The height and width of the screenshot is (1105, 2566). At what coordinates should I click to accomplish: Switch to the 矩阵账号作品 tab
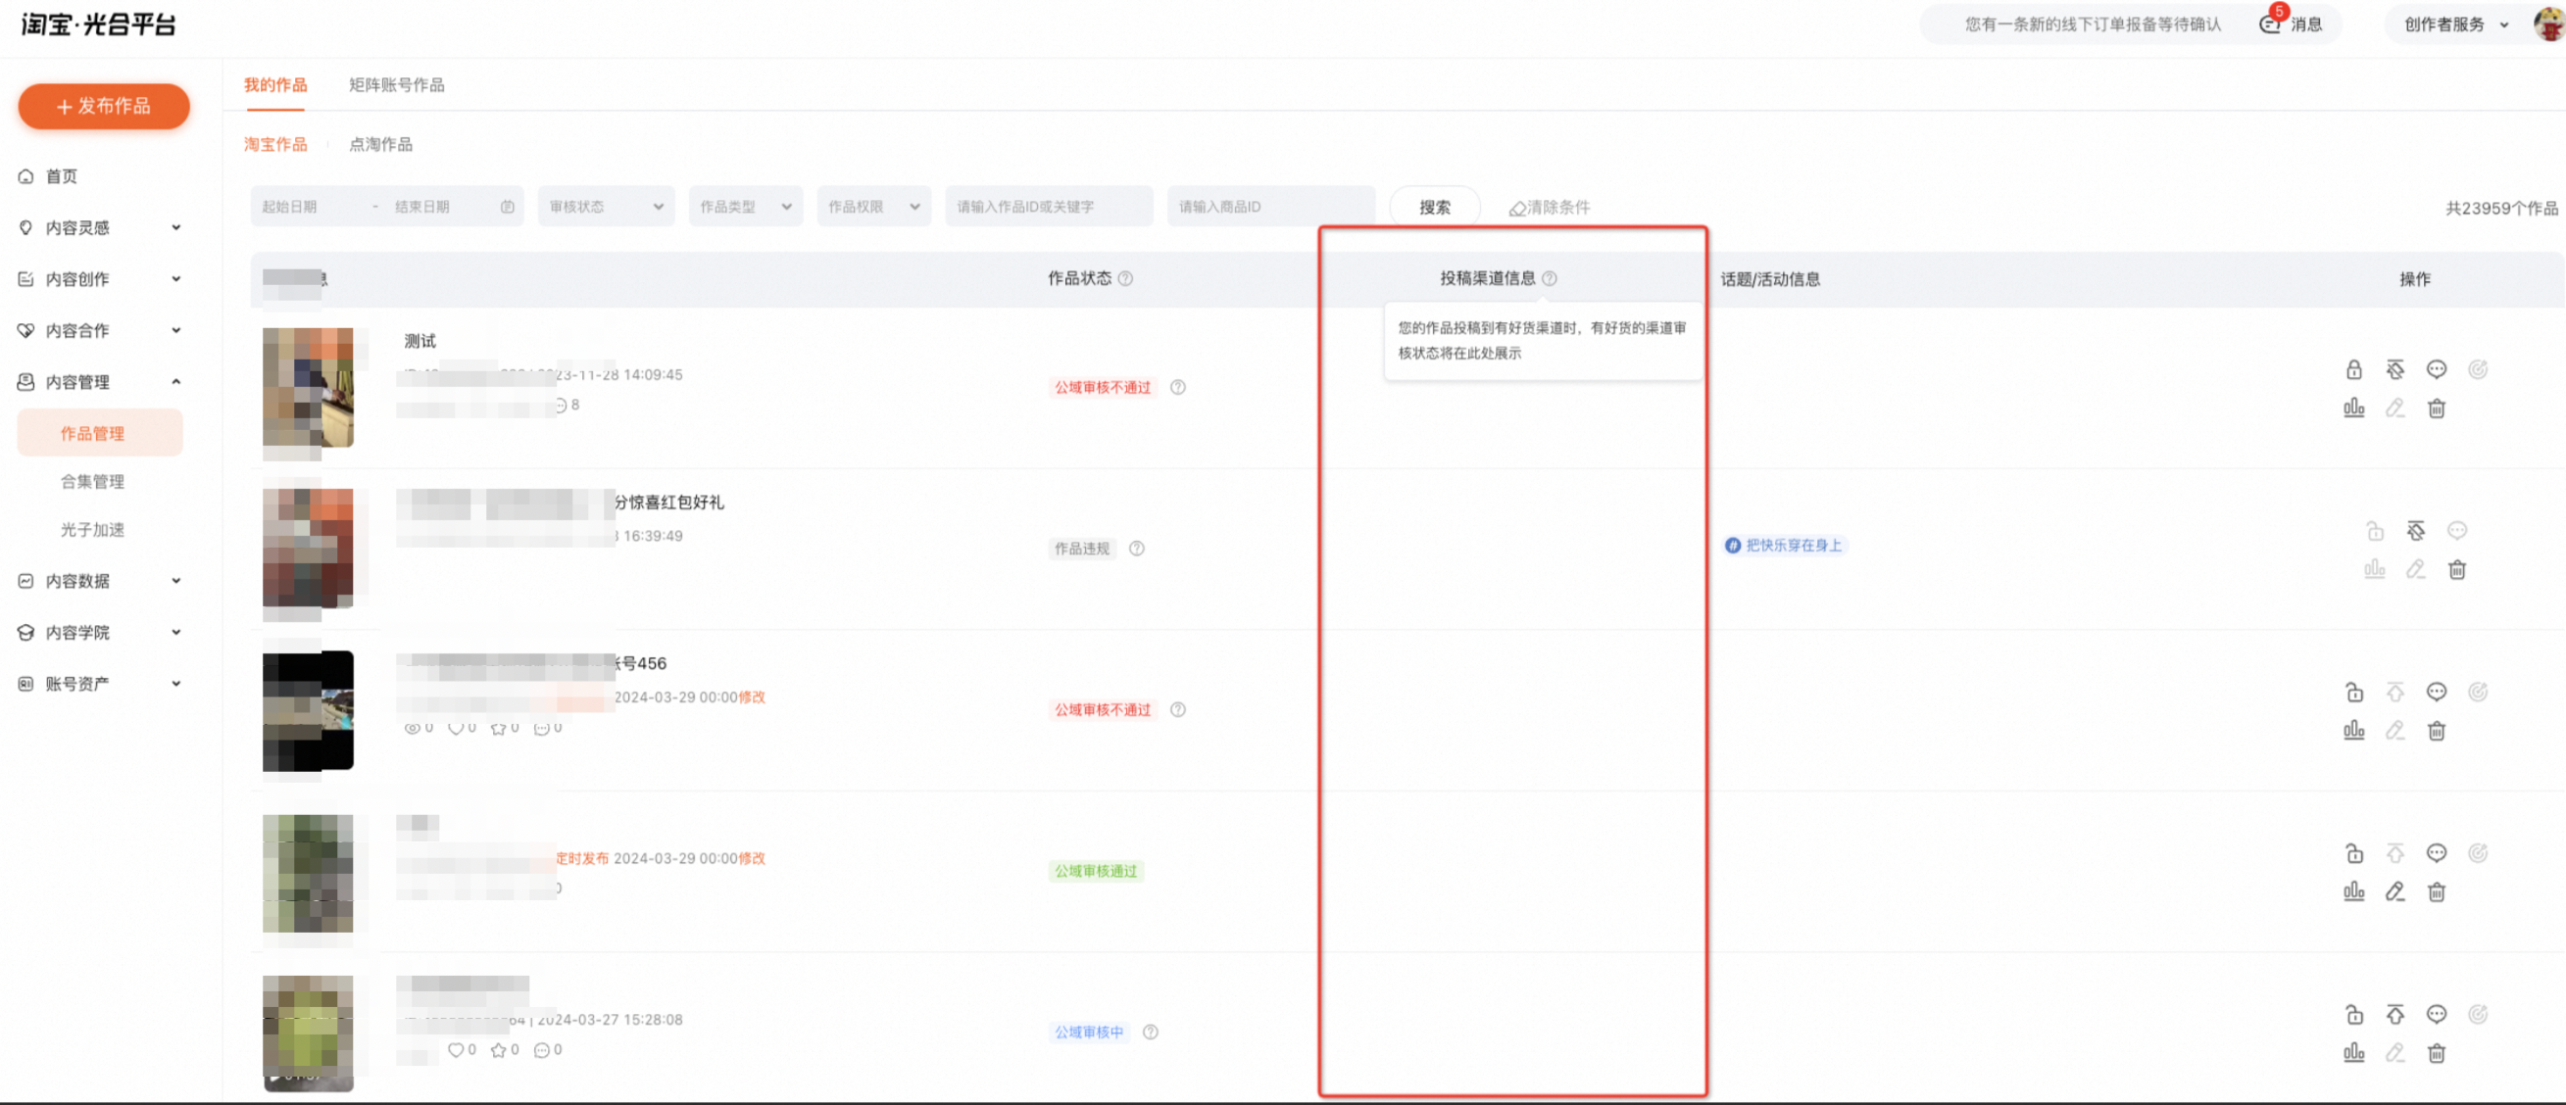[396, 85]
